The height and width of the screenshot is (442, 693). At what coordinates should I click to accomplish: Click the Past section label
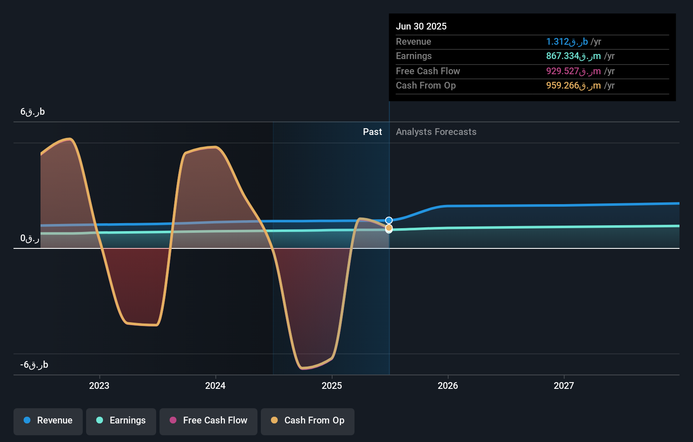pyautogui.click(x=372, y=132)
